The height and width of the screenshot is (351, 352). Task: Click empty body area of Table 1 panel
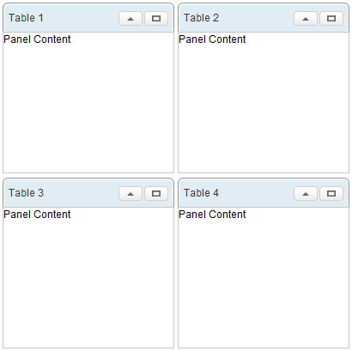(88, 109)
